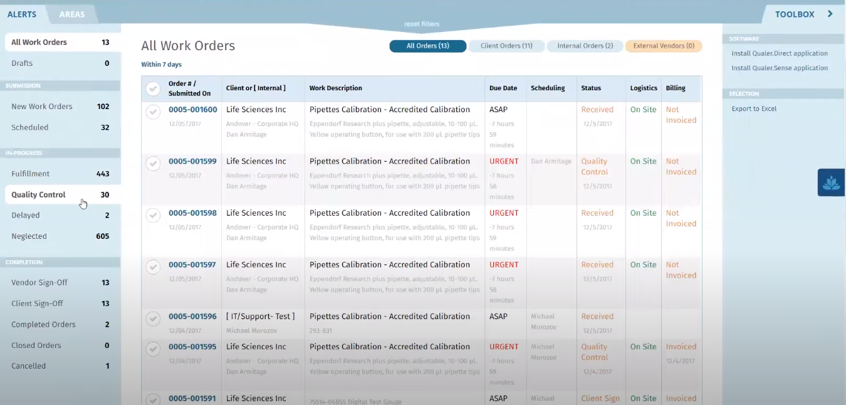Open work order 0005-001595

tap(192, 347)
